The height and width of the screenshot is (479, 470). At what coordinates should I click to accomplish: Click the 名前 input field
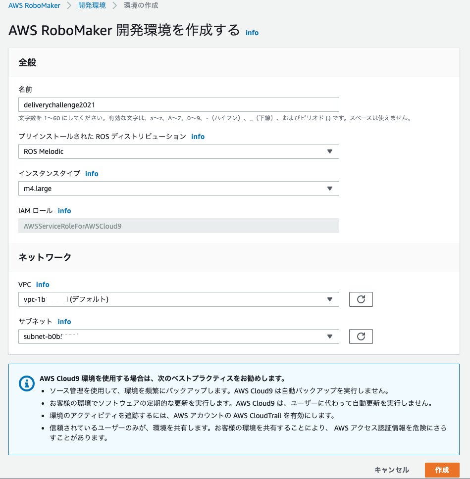pyautogui.click(x=179, y=104)
